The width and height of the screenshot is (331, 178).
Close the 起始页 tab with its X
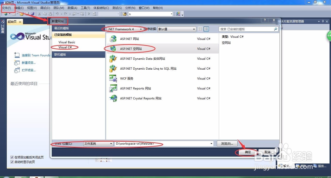pos(20,22)
